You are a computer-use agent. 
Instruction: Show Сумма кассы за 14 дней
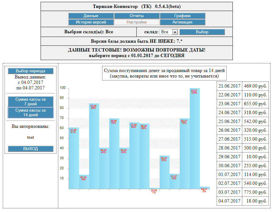coord(31,113)
